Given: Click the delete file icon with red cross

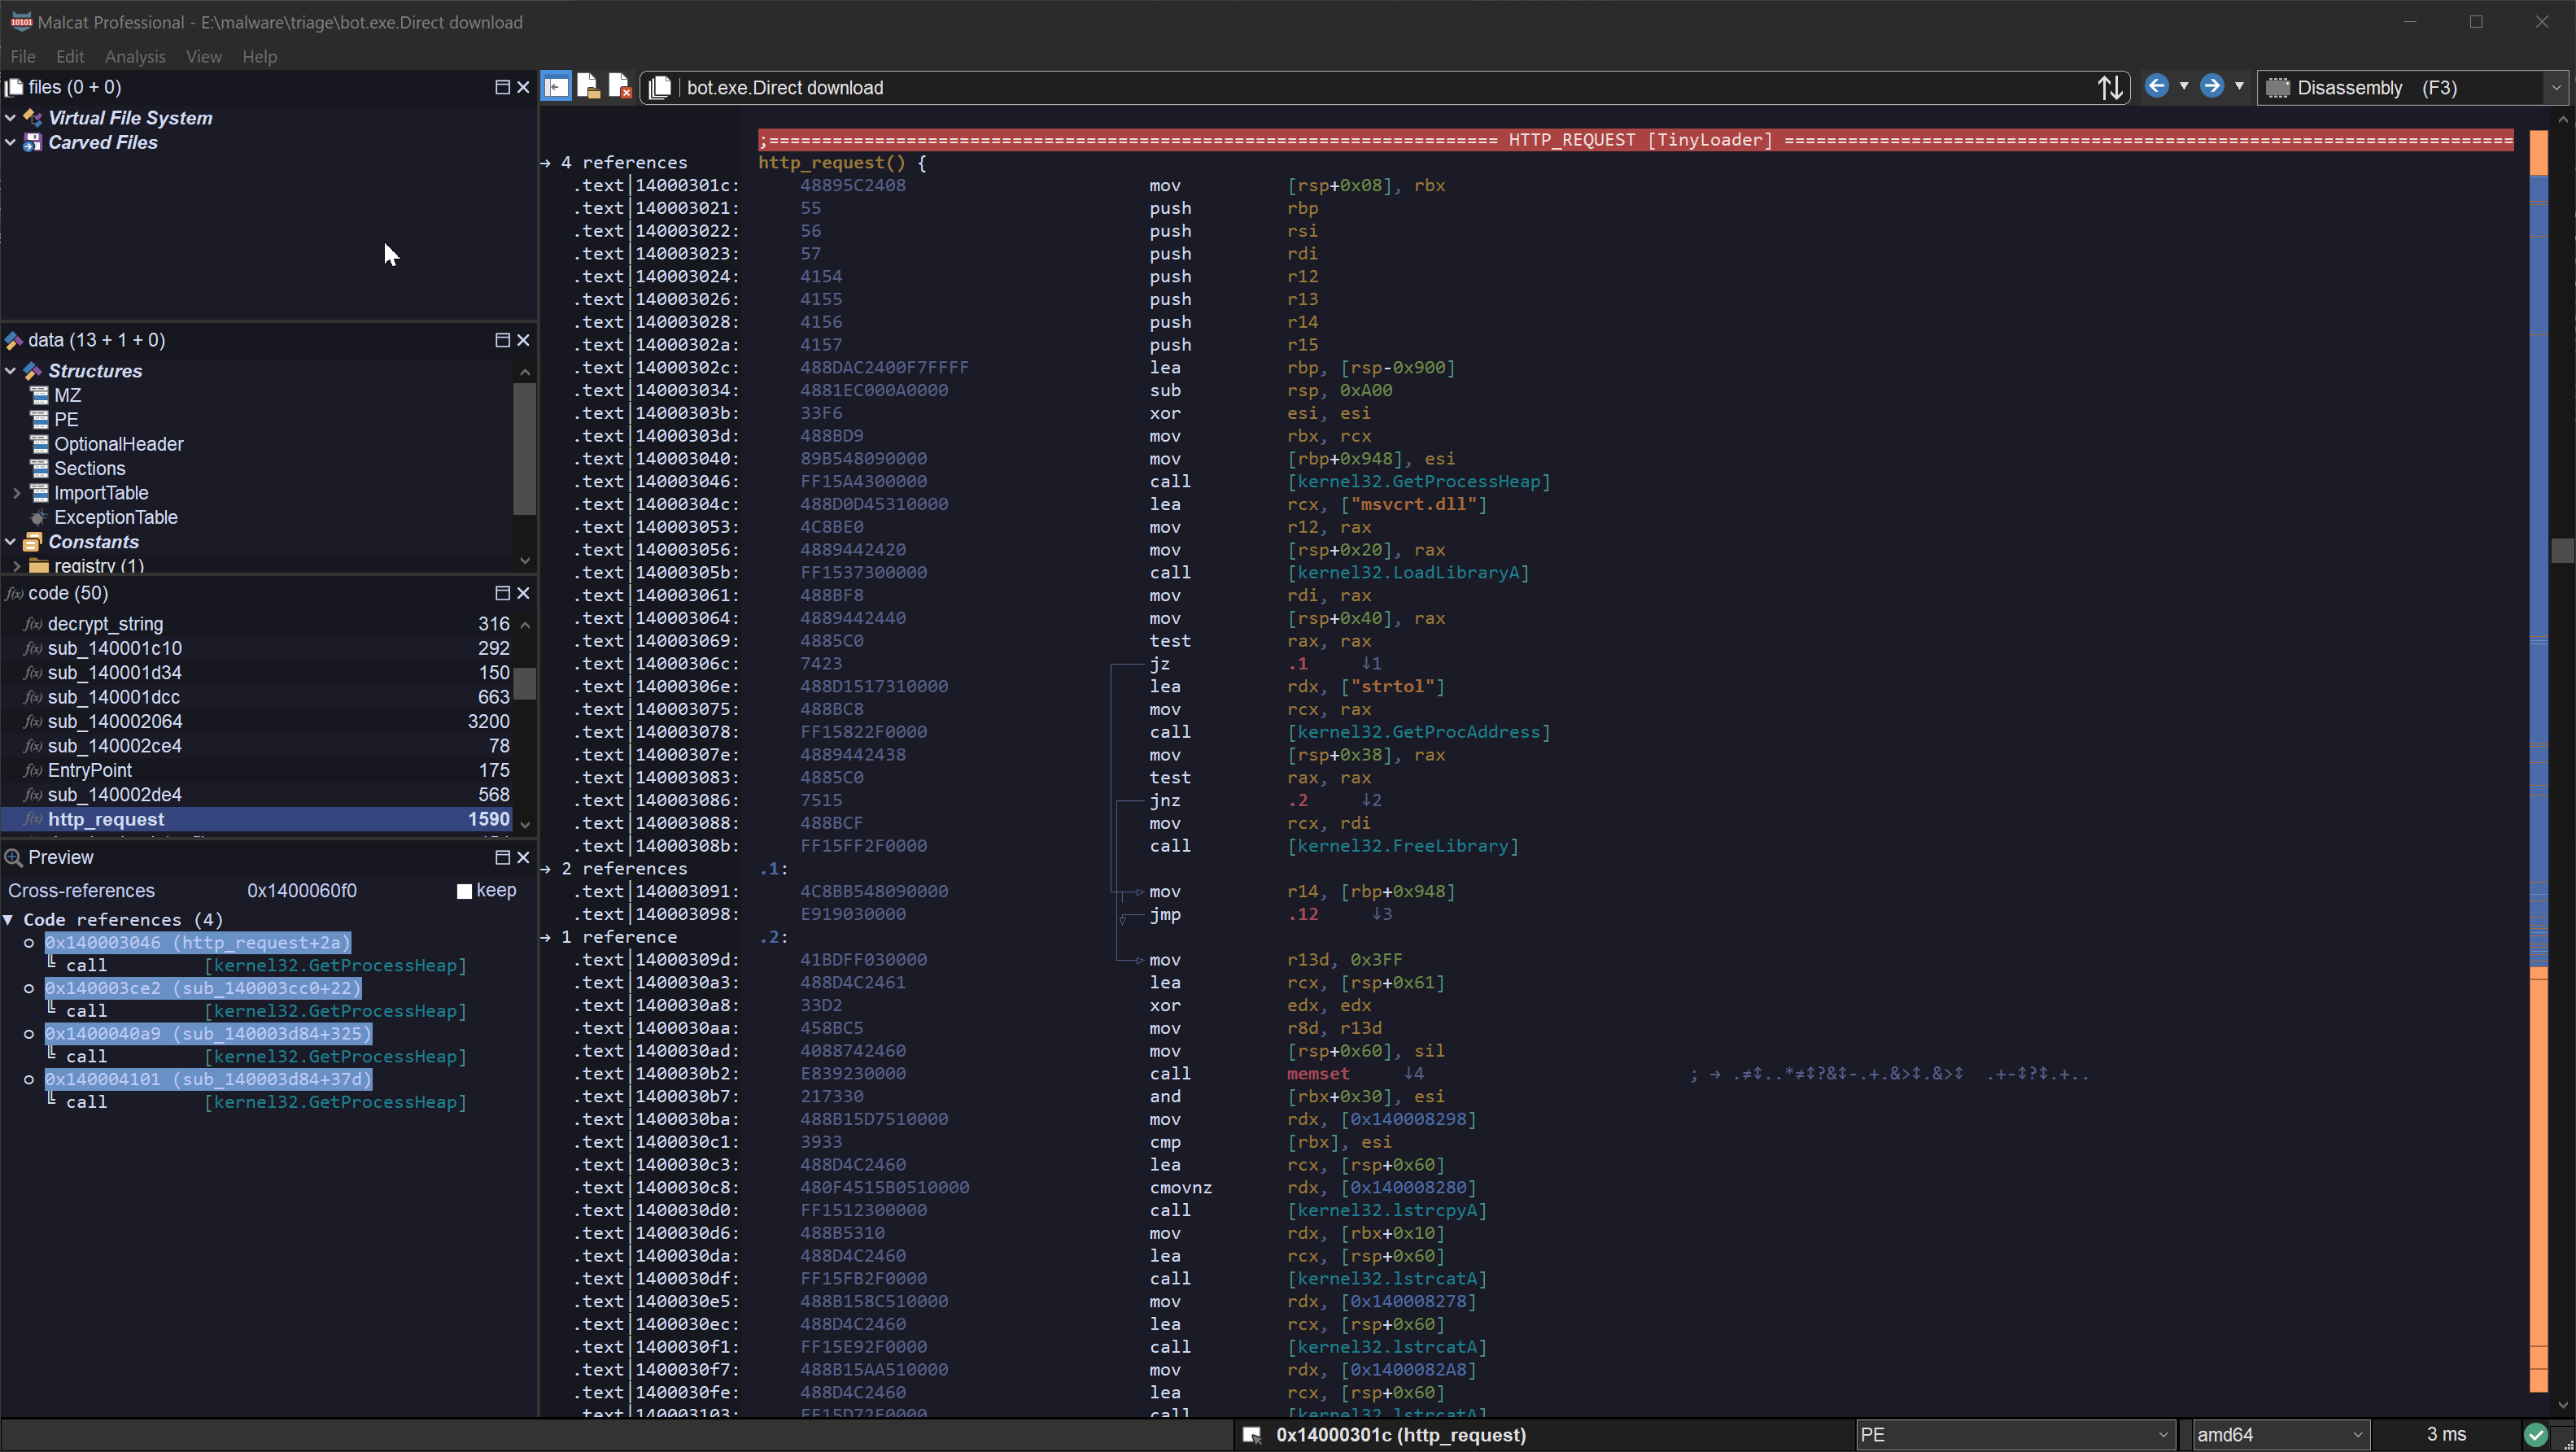Looking at the screenshot, I should (620, 86).
